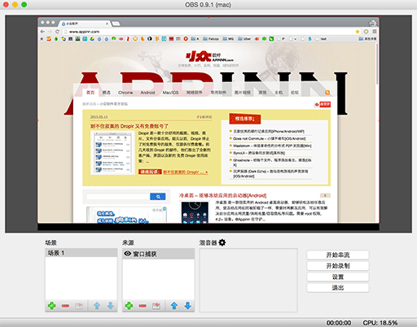This screenshot has width=417, height=327.
Task: Move scene down with the arrow in scenes toolbar
Action: tap(111, 306)
